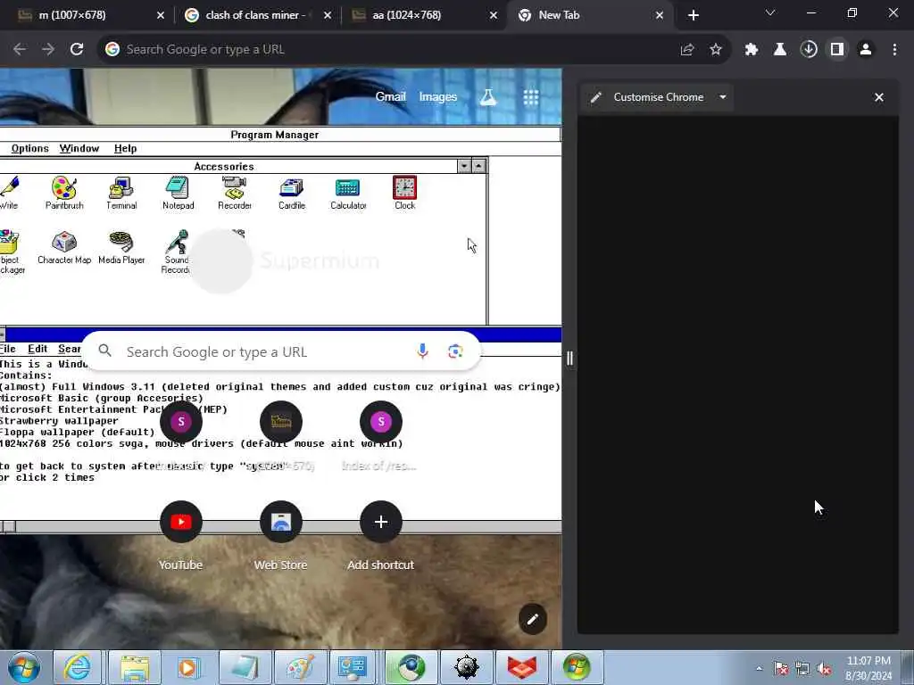Click the pencil customise page button
The width and height of the screenshot is (914, 685).
532,619
